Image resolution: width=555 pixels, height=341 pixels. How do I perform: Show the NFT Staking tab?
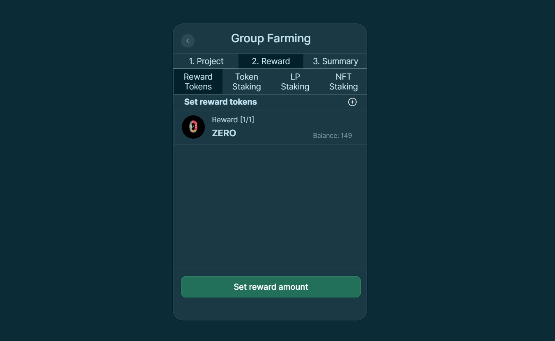[x=343, y=82]
